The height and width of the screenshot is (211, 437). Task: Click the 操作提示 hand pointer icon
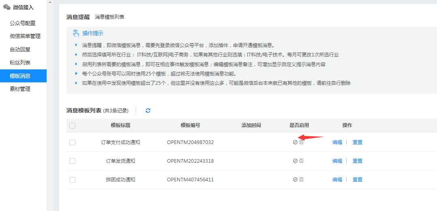coord(76,33)
